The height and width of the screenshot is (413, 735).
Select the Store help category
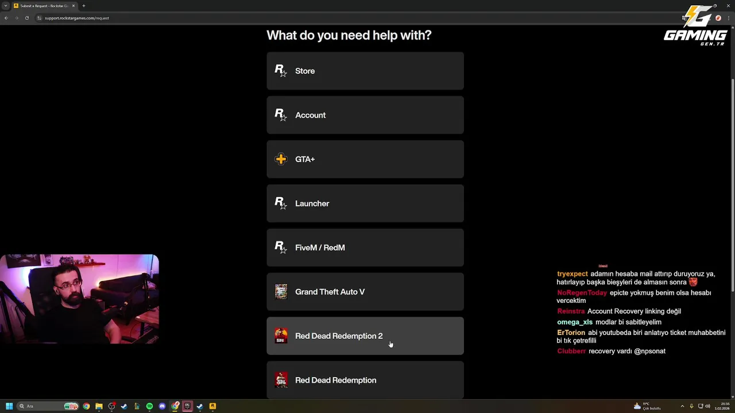click(x=365, y=71)
